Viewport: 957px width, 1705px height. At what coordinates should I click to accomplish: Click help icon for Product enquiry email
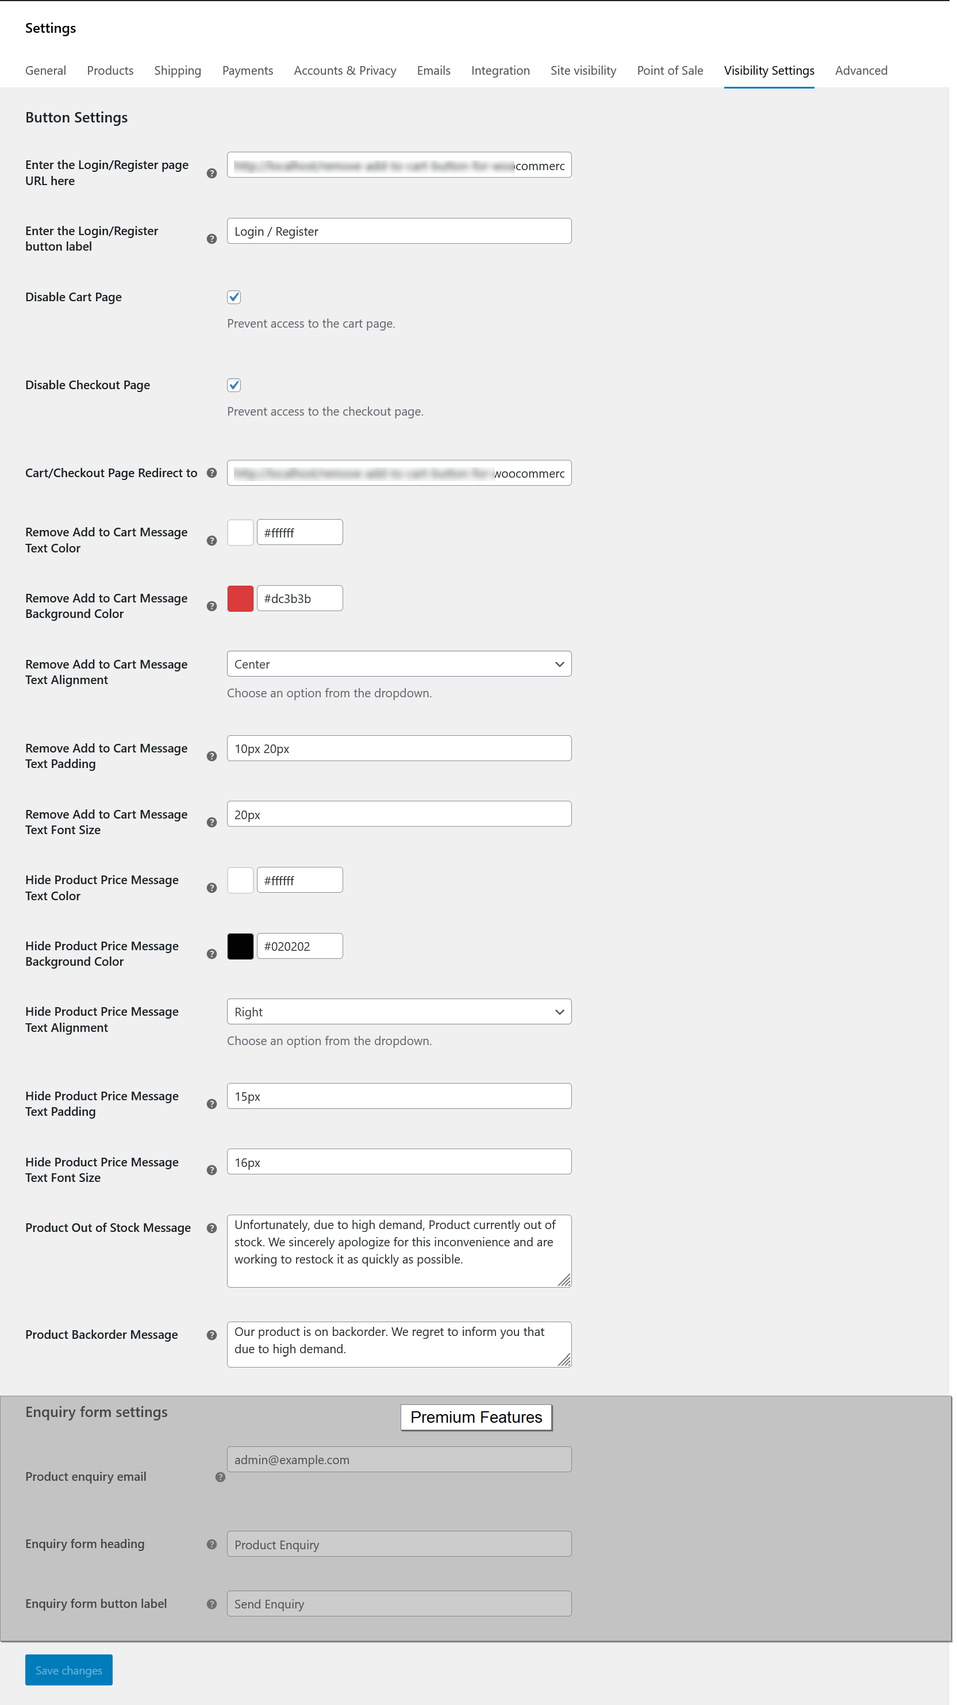pos(220,1477)
